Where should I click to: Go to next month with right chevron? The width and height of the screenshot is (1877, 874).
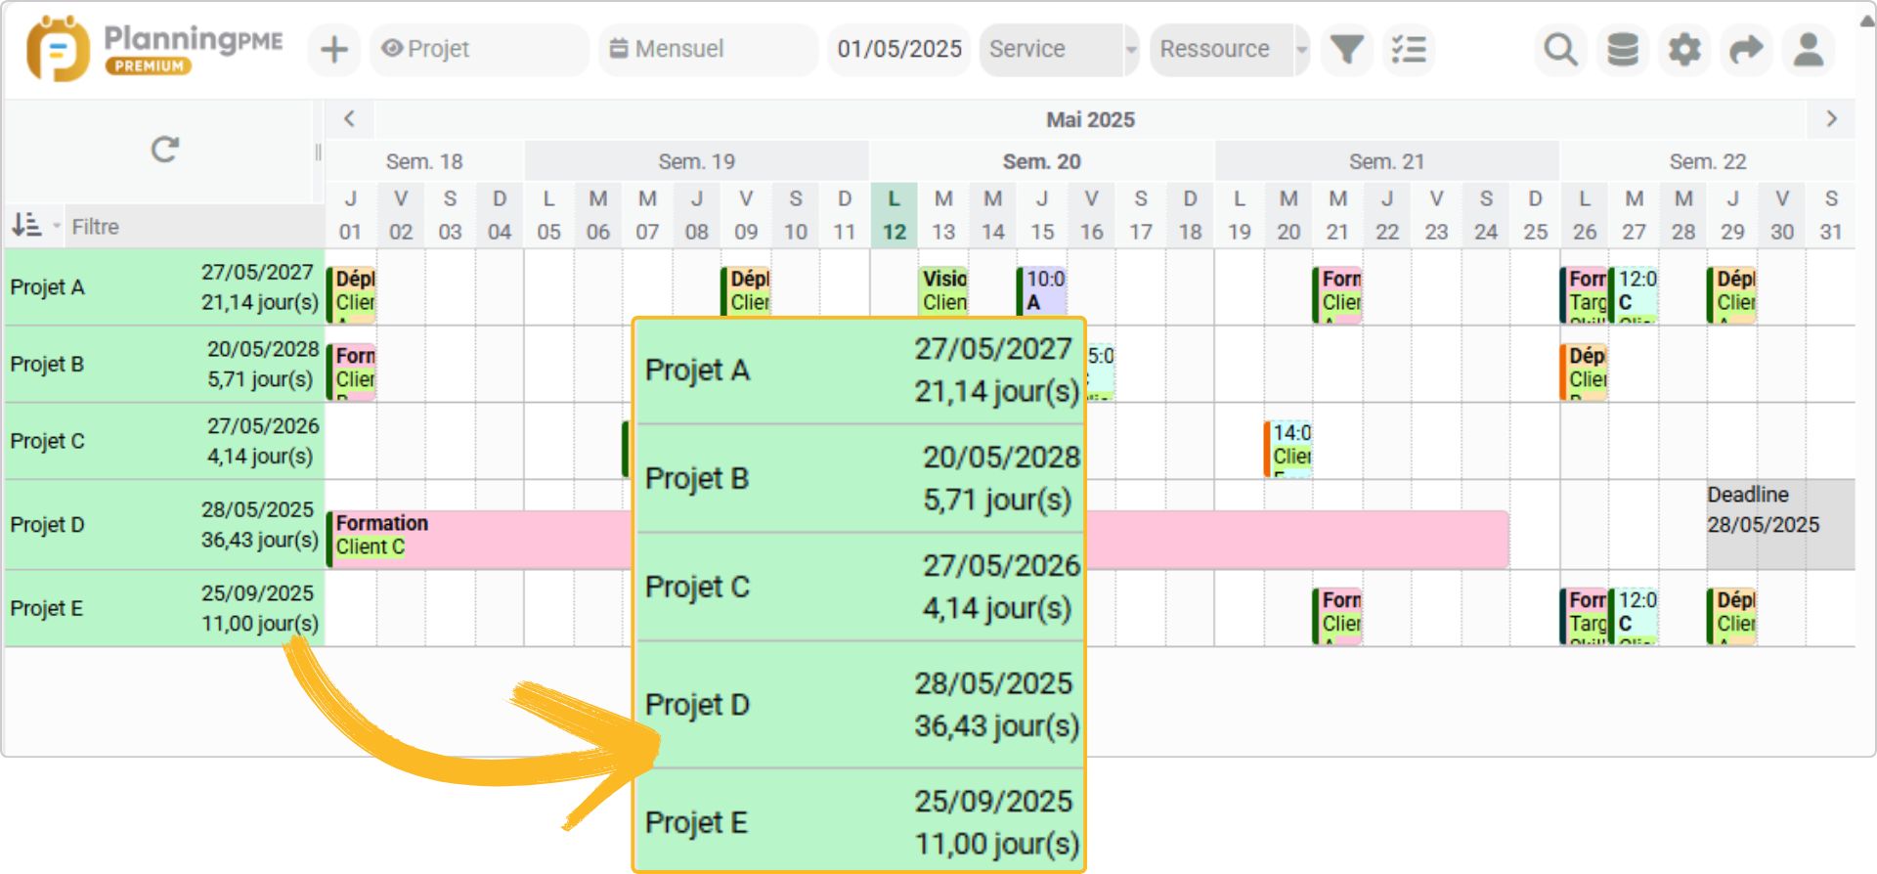(1831, 119)
